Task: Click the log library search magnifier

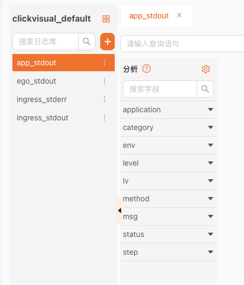Action: (x=87, y=42)
